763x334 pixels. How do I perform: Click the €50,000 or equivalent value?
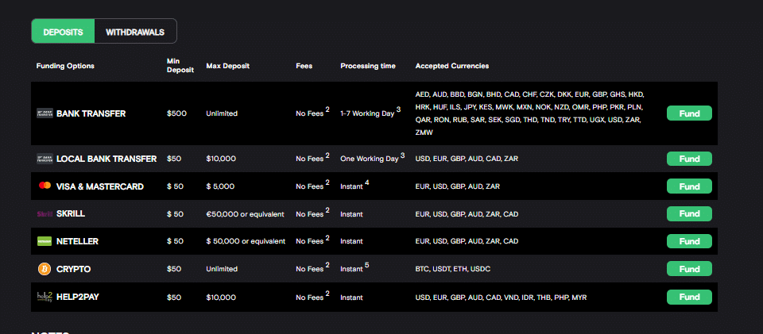tap(246, 214)
